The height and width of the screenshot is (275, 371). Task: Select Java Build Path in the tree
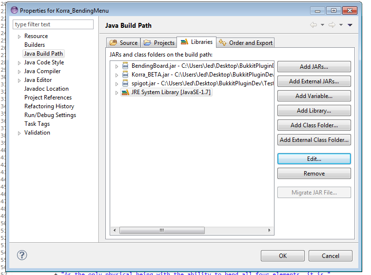click(x=43, y=54)
